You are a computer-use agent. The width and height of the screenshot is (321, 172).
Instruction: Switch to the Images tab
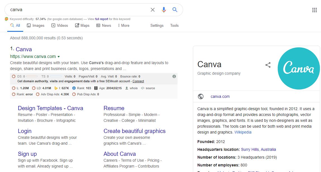[35, 25]
